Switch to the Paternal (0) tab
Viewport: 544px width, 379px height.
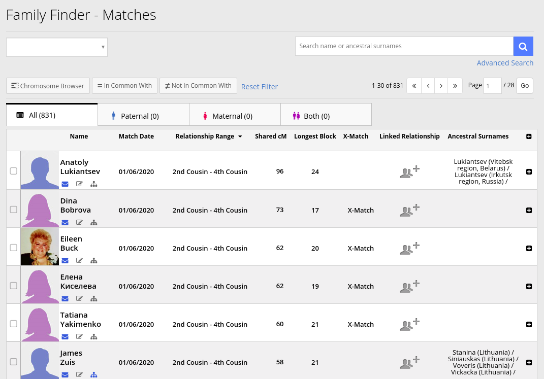click(144, 116)
